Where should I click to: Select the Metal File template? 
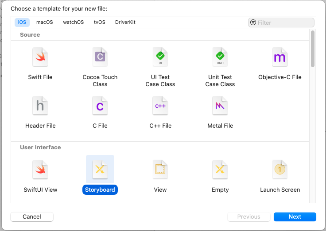click(x=220, y=106)
